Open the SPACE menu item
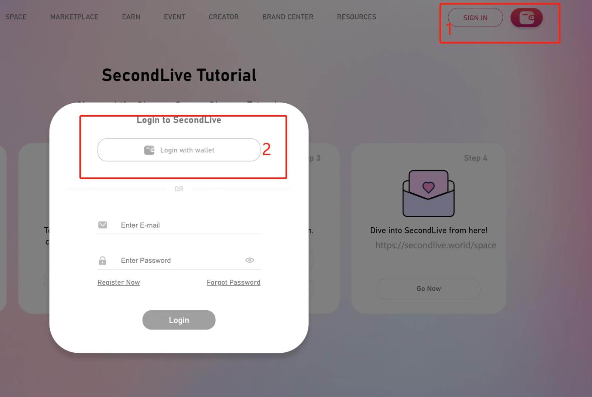 click(x=16, y=17)
